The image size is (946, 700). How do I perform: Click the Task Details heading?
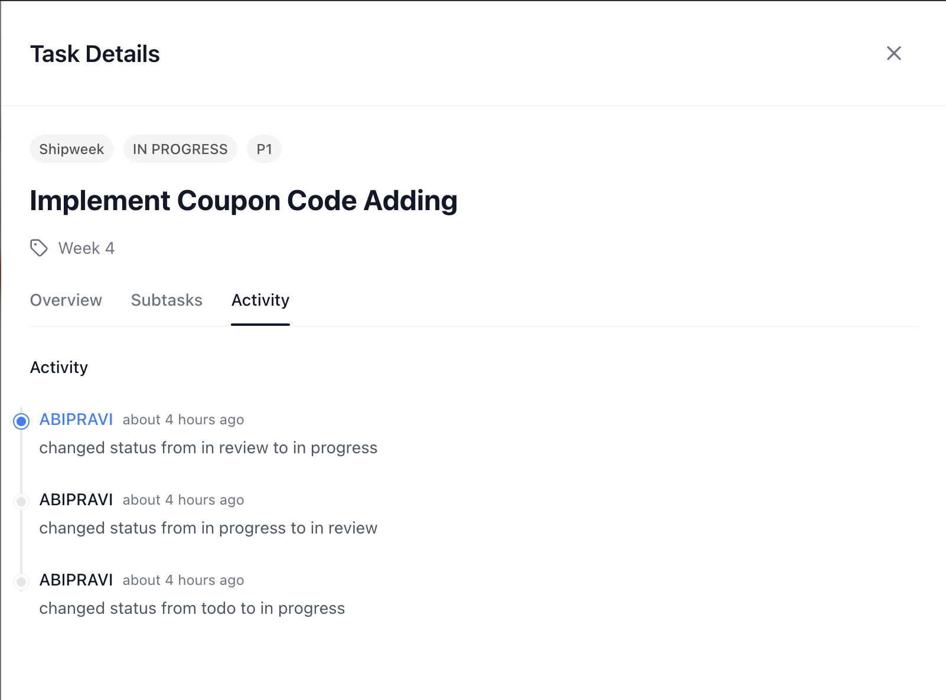(95, 54)
